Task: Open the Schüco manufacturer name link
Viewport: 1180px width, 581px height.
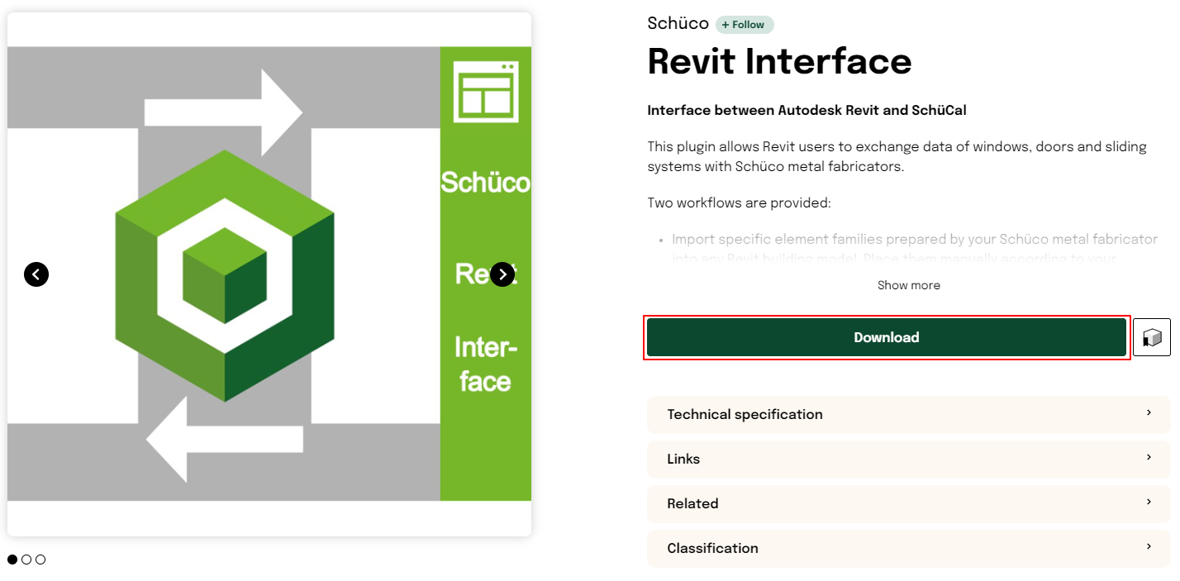Action: tap(678, 23)
